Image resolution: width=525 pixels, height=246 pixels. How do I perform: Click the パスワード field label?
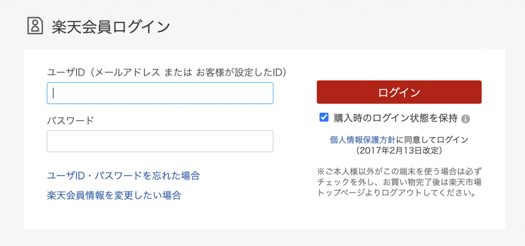click(70, 120)
